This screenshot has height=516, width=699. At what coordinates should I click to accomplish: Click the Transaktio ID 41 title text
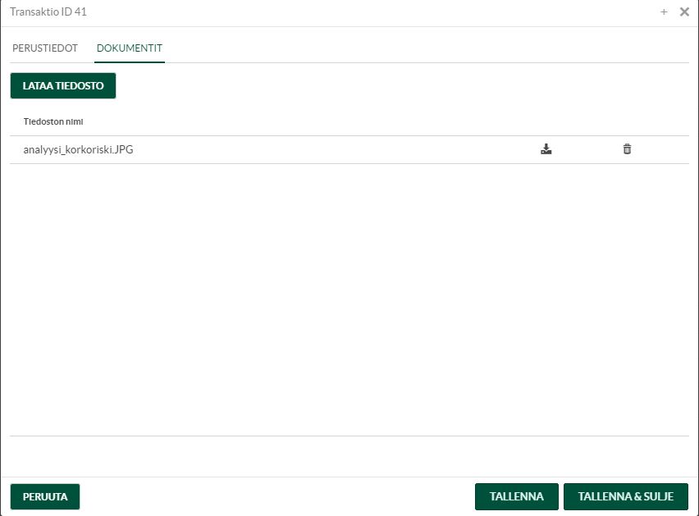(x=48, y=12)
